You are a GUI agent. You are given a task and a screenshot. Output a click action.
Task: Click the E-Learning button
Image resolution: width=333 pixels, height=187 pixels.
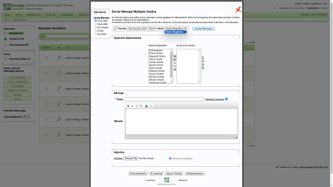[x=156, y=173]
